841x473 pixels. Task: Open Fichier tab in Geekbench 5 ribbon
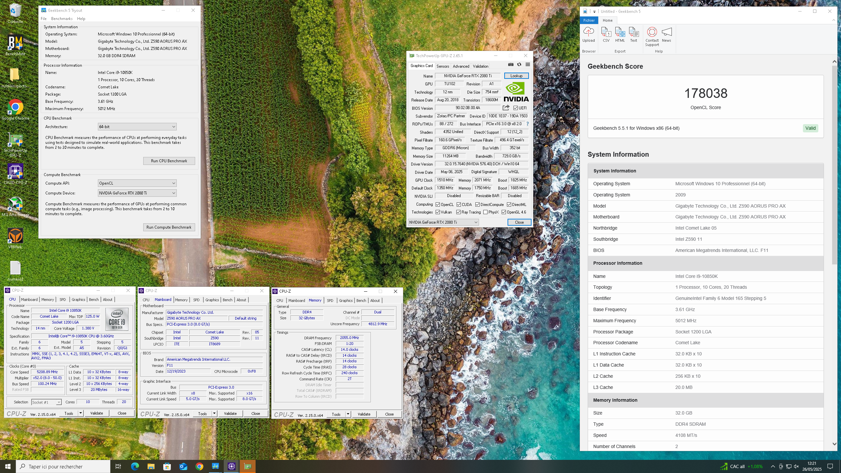coord(589,20)
